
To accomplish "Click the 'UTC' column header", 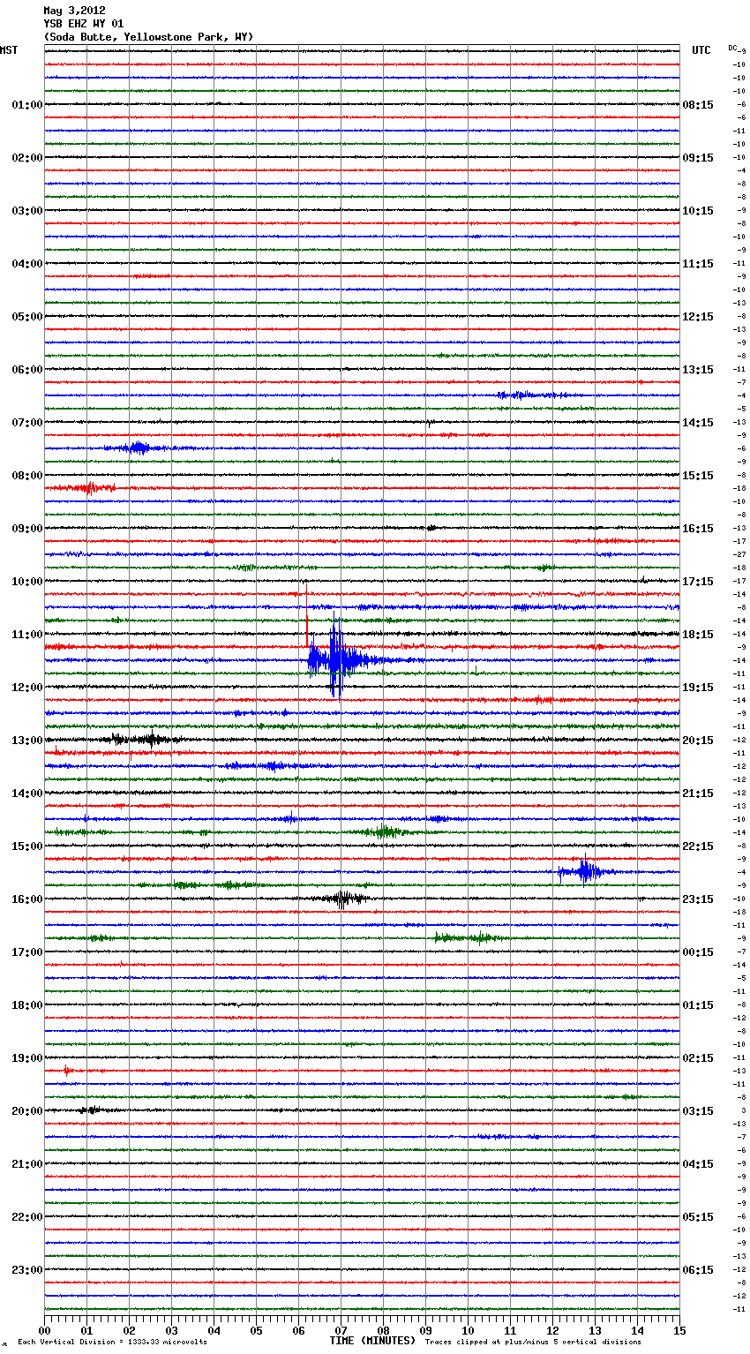I will click(x=701, y=50).
